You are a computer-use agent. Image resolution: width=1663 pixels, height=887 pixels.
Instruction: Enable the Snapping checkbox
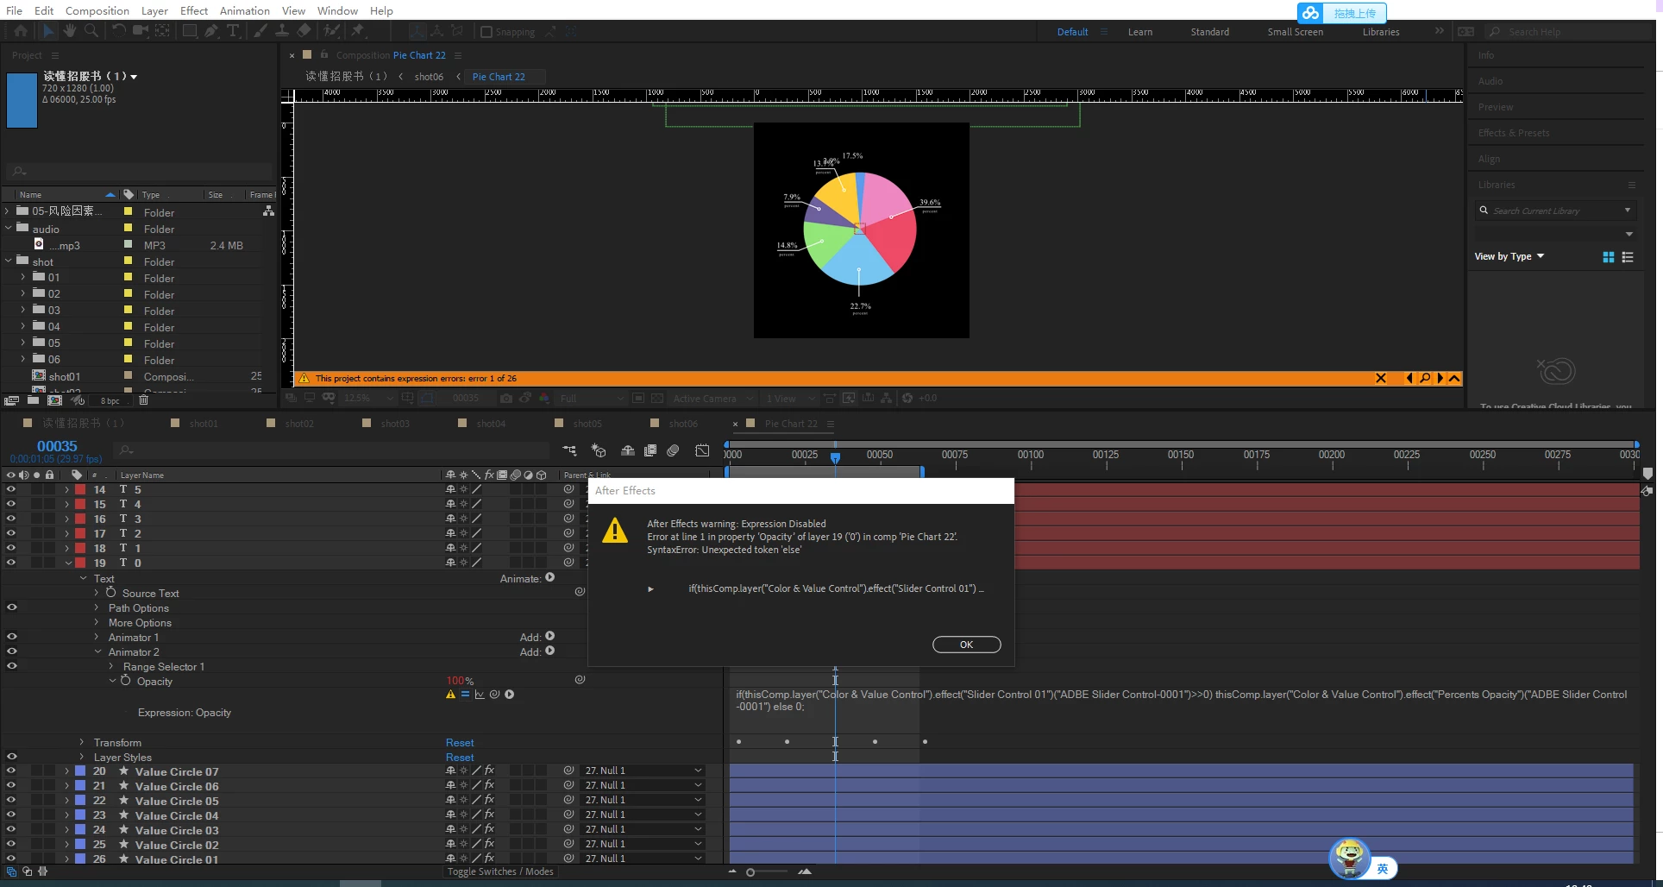pyautogui.click(x=486, y=32)
